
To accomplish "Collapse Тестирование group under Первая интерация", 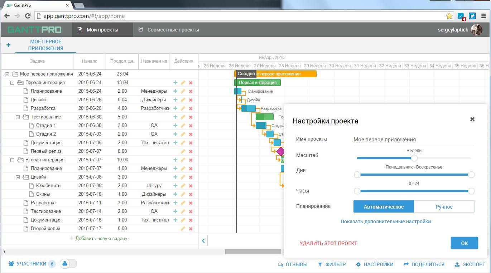I will 18,117.
